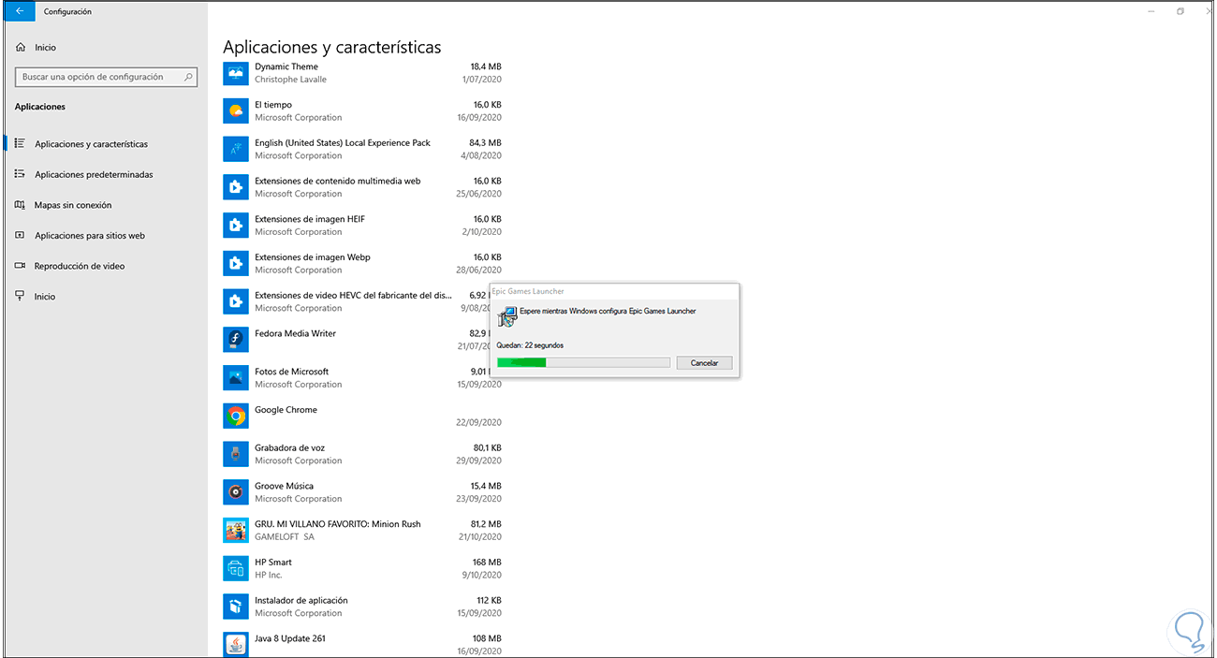The height and width of the screenshot is (658, 1217).
Task: Select HP Smart app icon
Action: pyautogui.click(x=236, y=568)
